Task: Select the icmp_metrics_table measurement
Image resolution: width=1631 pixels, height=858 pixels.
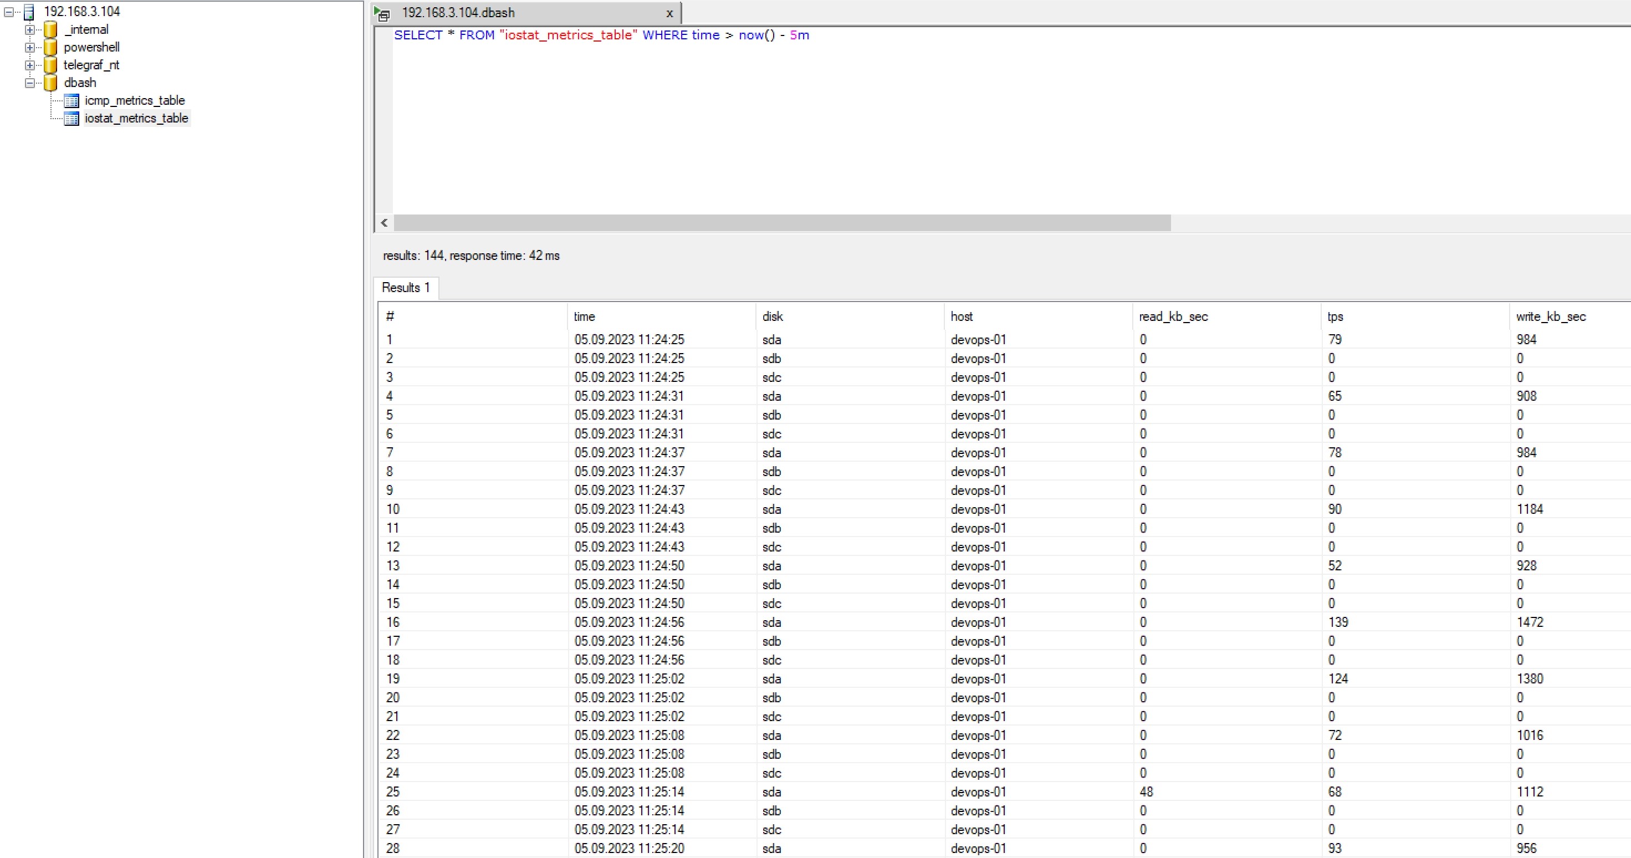Action: [135, 100]
